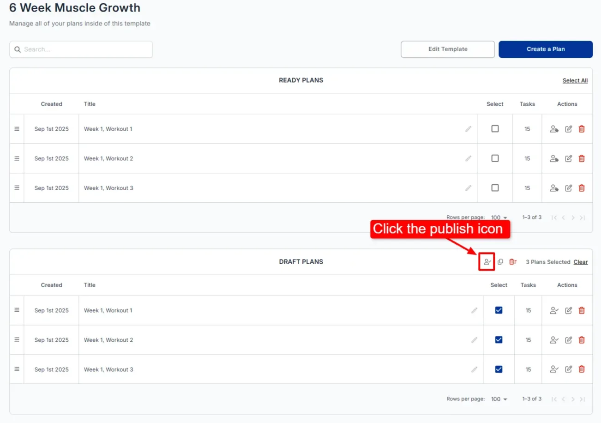Unpublish Ready Plans Week 1, Workout 1
This screenshot has width=601, height=423.
554,129
